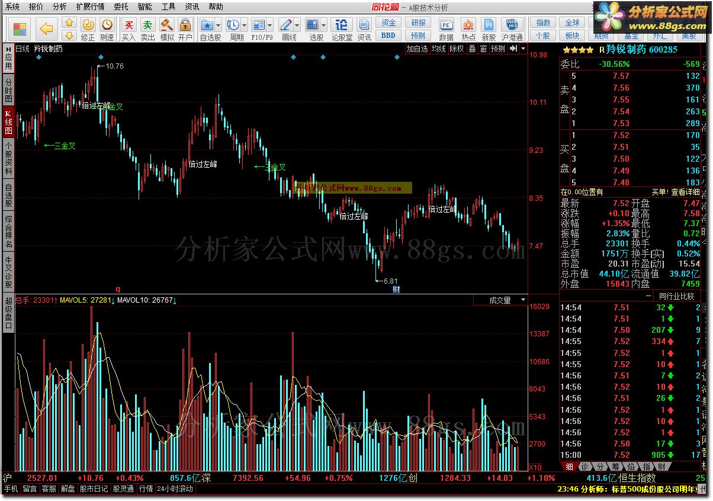Click the down arrow toolbar icon
713x501 pixels.
pyautogui.click(x=69, y=35)
